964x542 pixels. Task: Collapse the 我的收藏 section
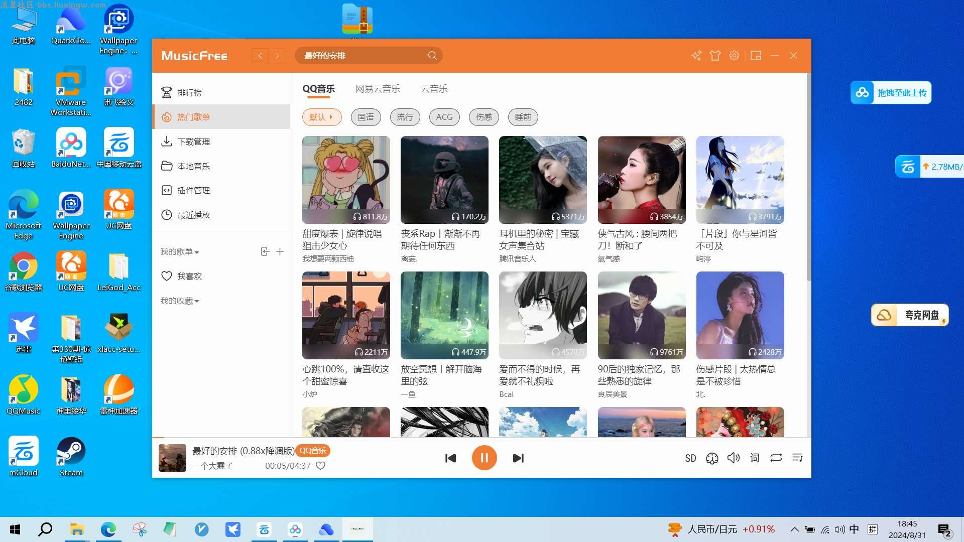180,301
